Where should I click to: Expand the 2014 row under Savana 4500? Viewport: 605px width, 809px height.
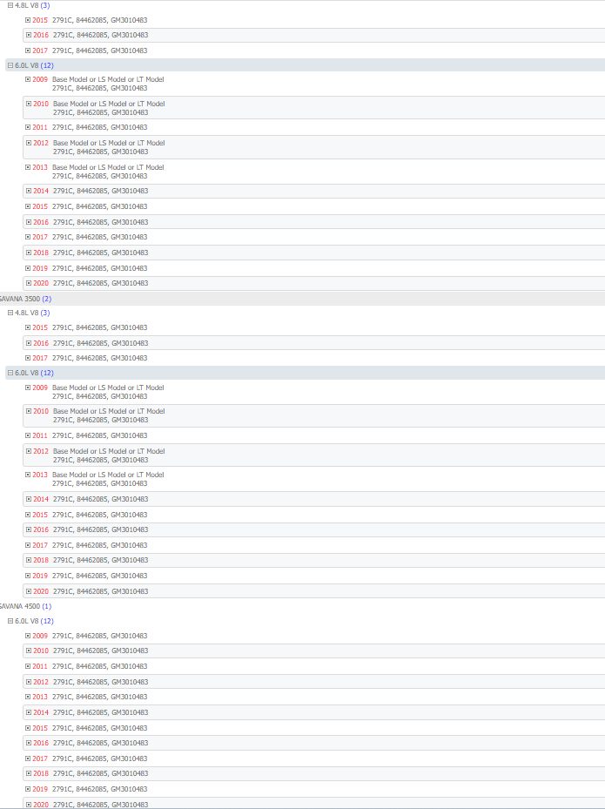coord(29,712)
